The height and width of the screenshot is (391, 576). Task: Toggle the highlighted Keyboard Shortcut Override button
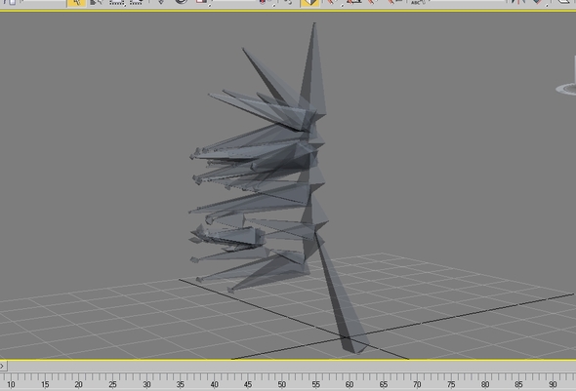[309, 3]
